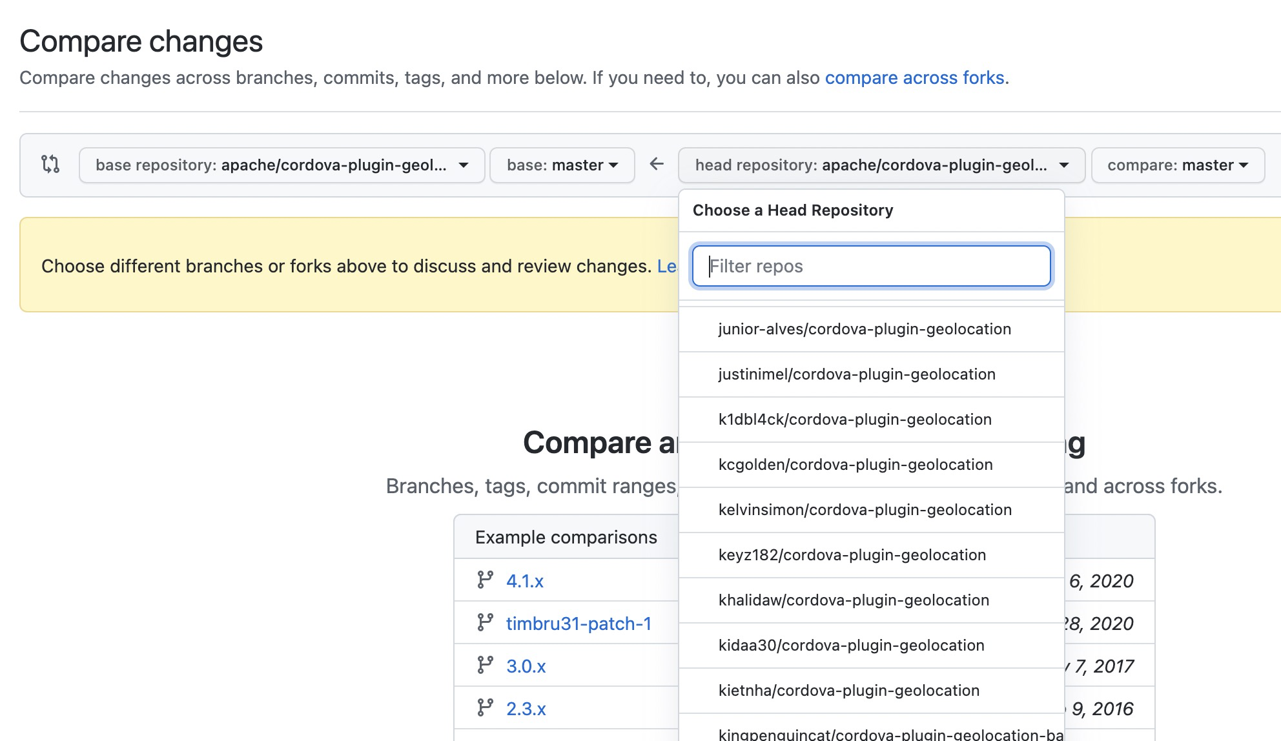
Task: Select keyz182/cordova-plugin-geolocation repository
Action: [x=872, y=555]
